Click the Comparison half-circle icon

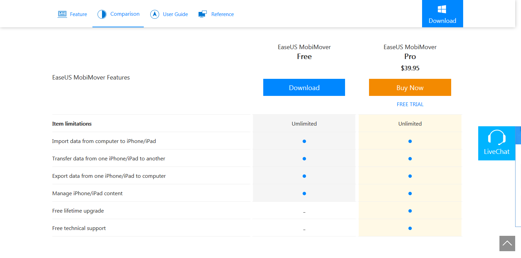click(x=102, y=14)
